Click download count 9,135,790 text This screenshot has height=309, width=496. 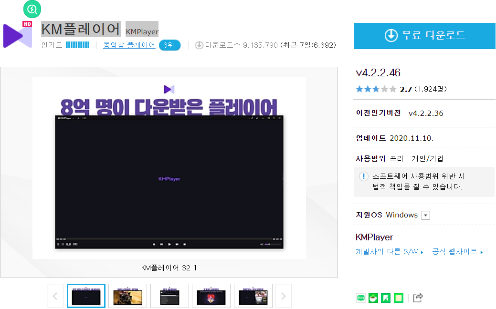[260, 45]
